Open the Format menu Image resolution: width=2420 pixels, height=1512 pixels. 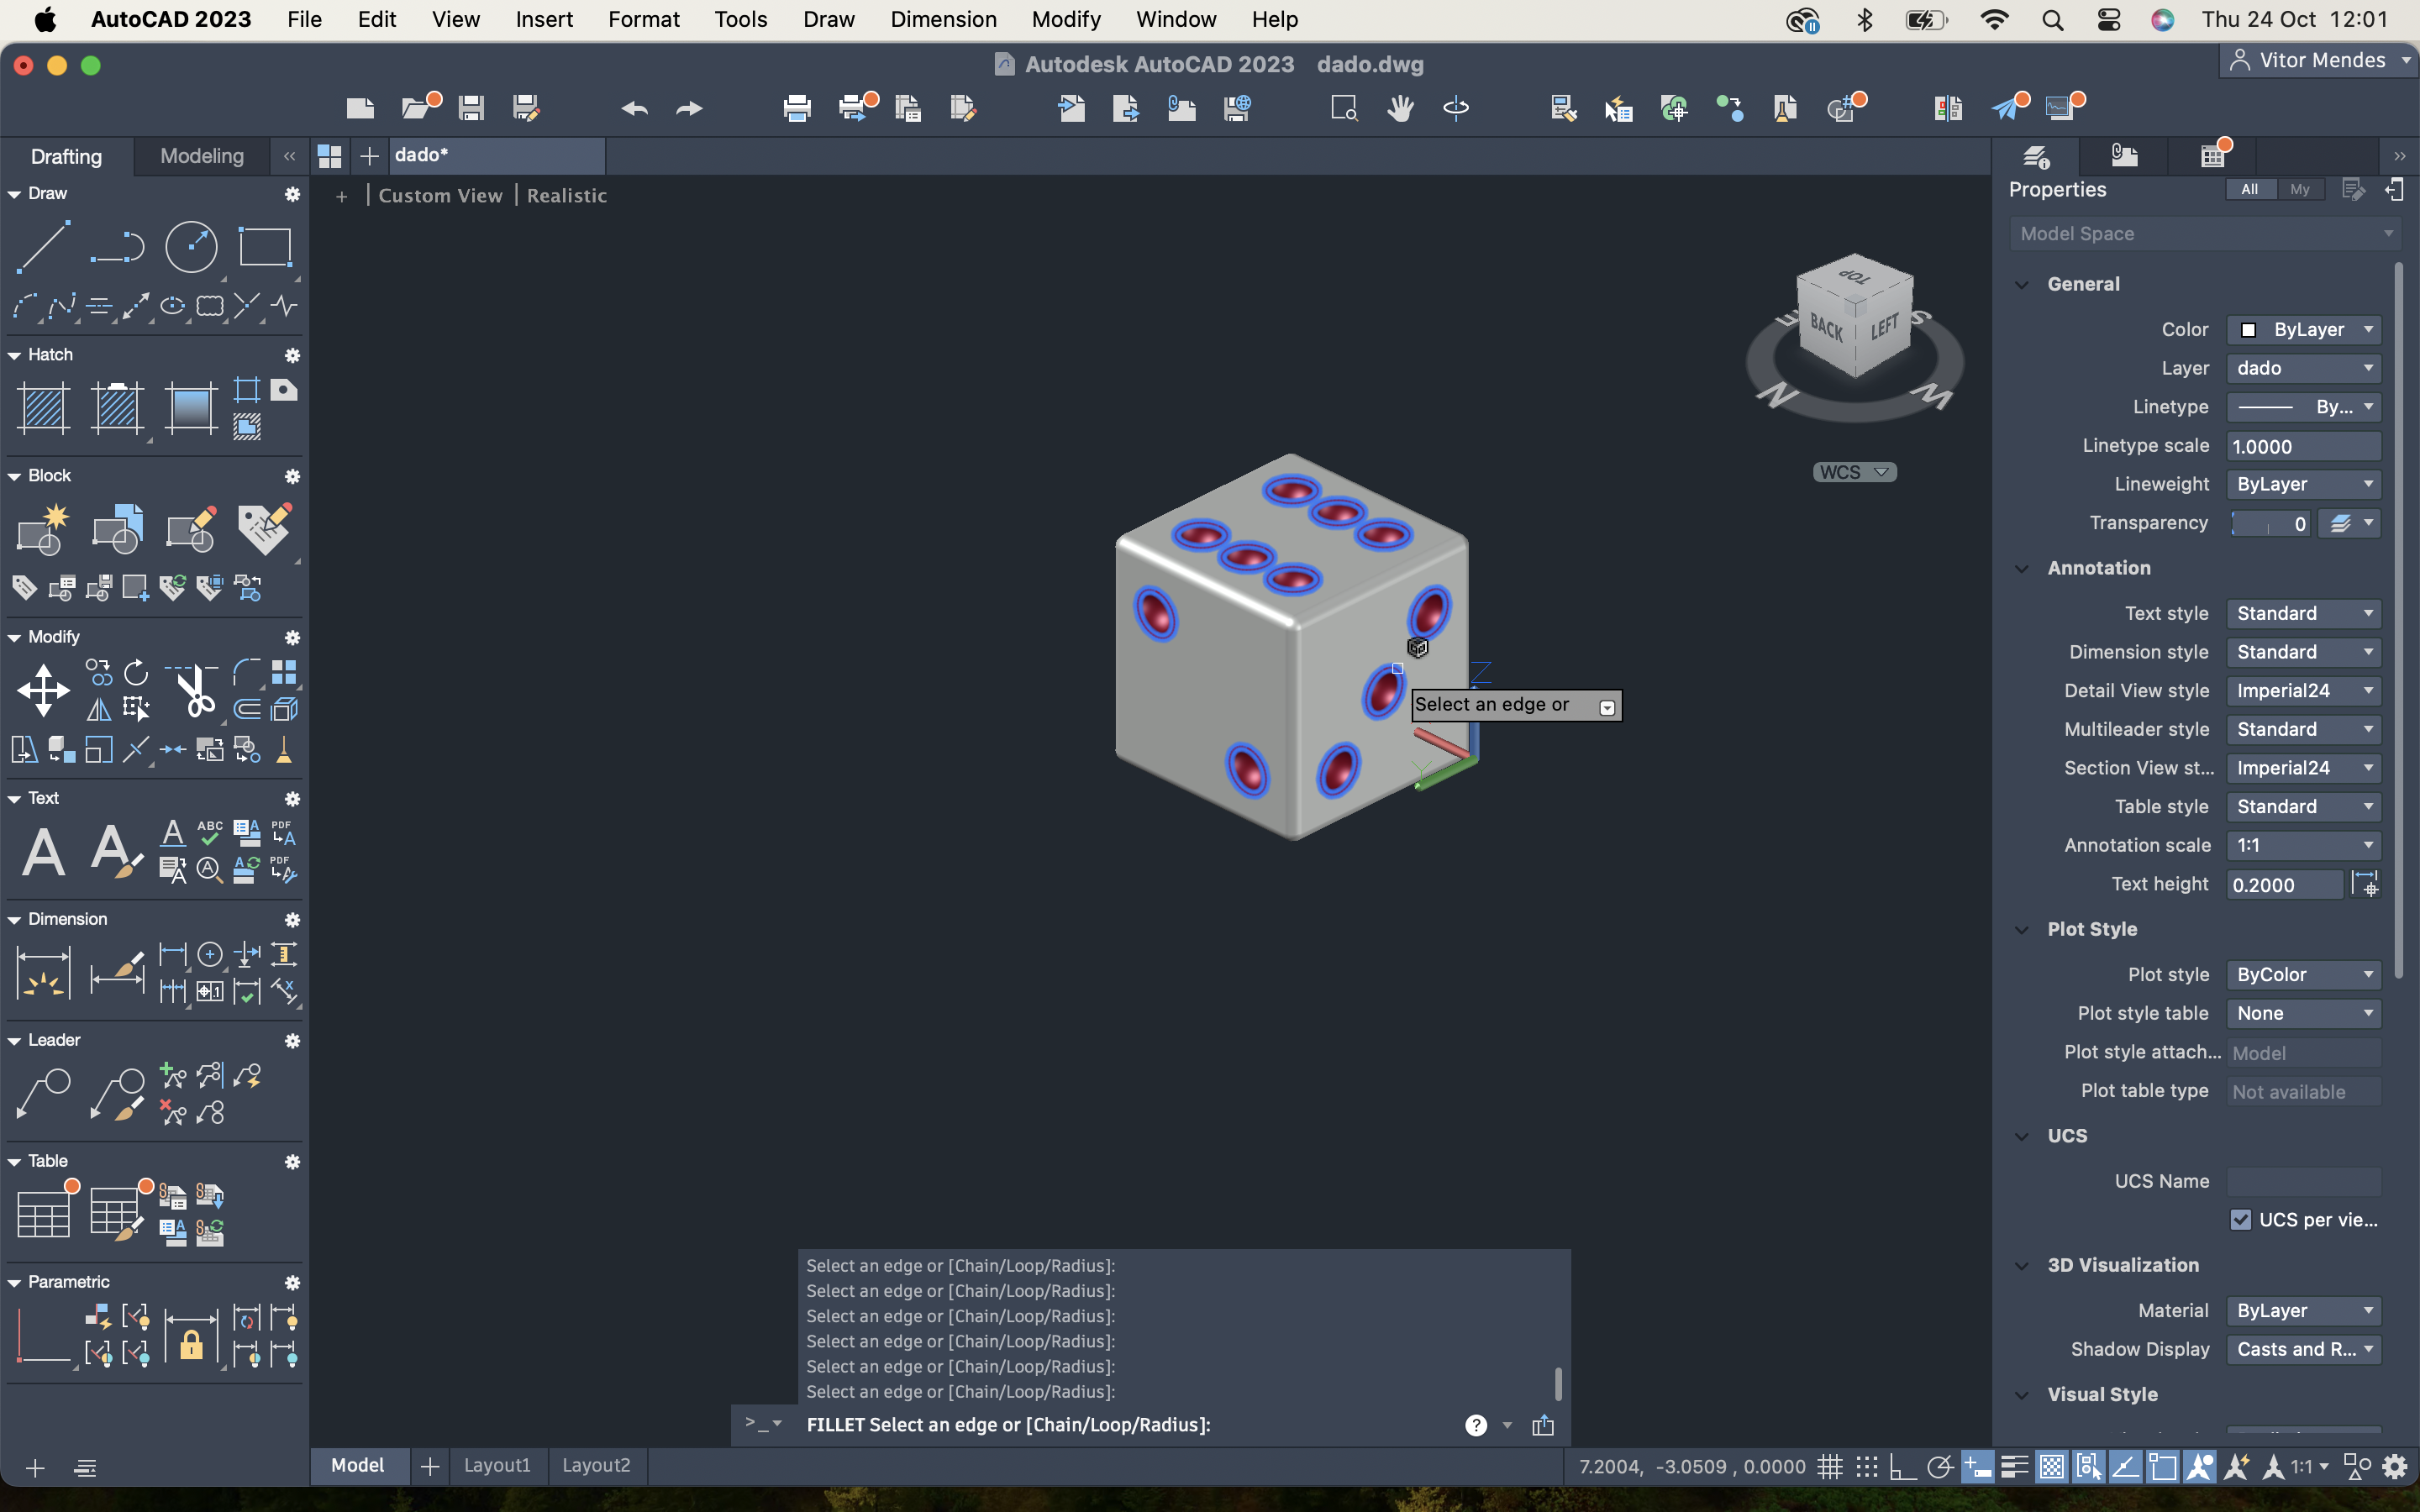643,19
